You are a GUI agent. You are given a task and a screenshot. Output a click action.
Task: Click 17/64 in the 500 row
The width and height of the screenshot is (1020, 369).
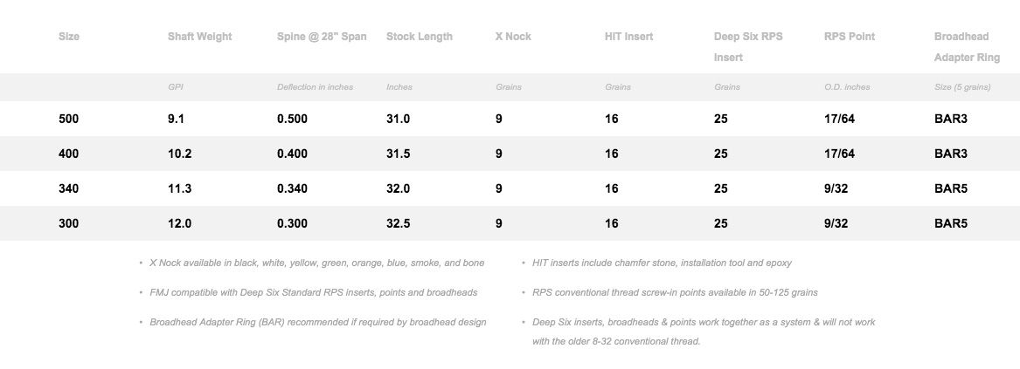(x=839, y=119)
